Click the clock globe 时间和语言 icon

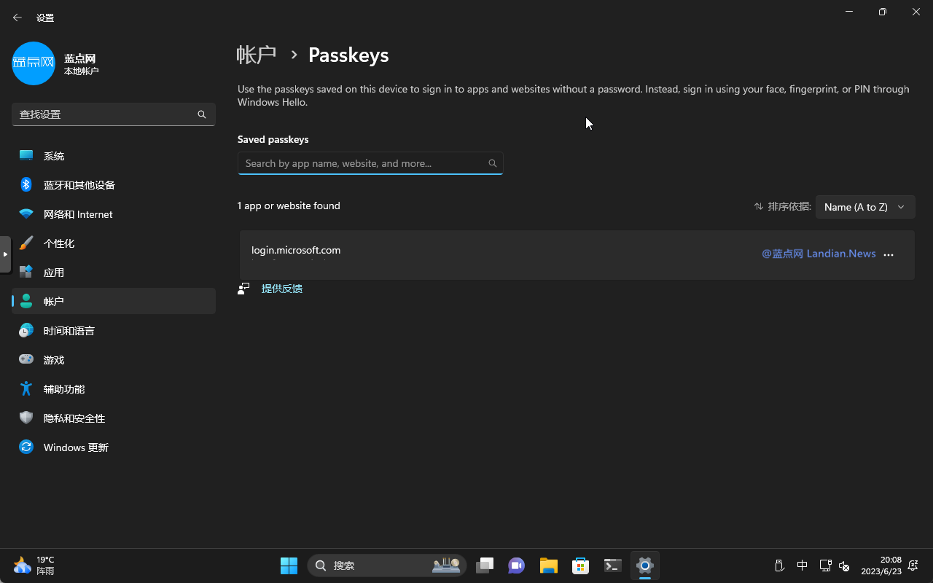[26, 330]
